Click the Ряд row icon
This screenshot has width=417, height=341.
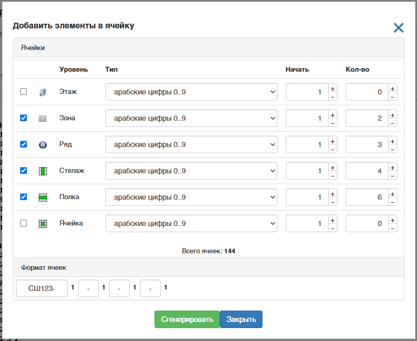point(42,145)
